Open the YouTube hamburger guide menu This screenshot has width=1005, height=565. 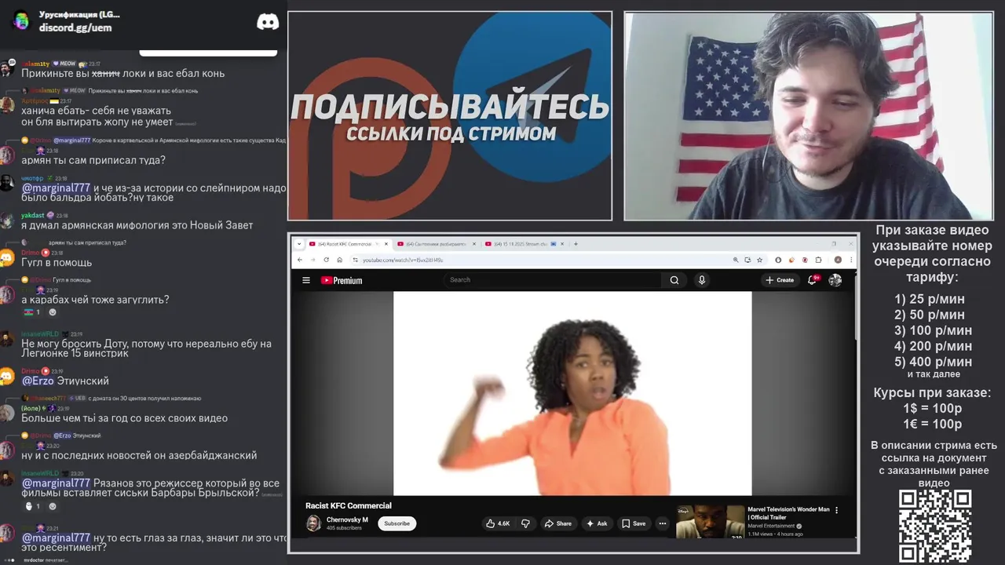[x=306, y=280]
